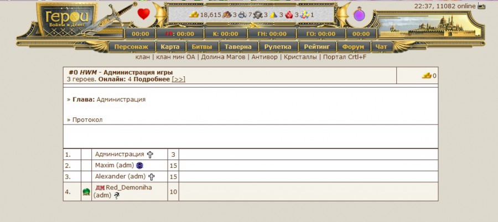498x222 pixels.
Task: Open Администрация player profile in row 1
Action: coord(120,154)
